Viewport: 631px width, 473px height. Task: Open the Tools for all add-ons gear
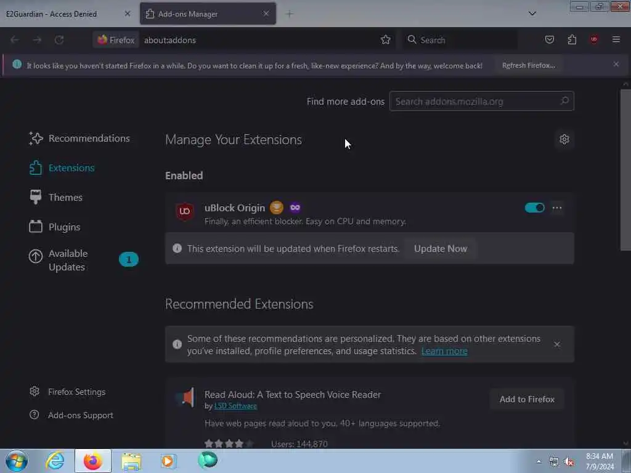click(564, 139)
